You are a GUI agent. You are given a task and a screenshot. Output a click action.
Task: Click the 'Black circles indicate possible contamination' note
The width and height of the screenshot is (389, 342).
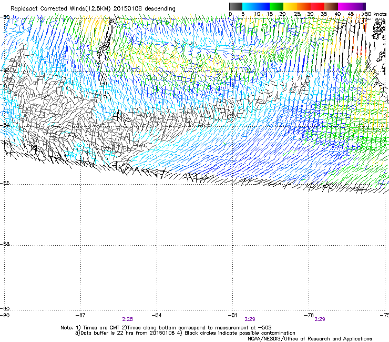point(236,333)
